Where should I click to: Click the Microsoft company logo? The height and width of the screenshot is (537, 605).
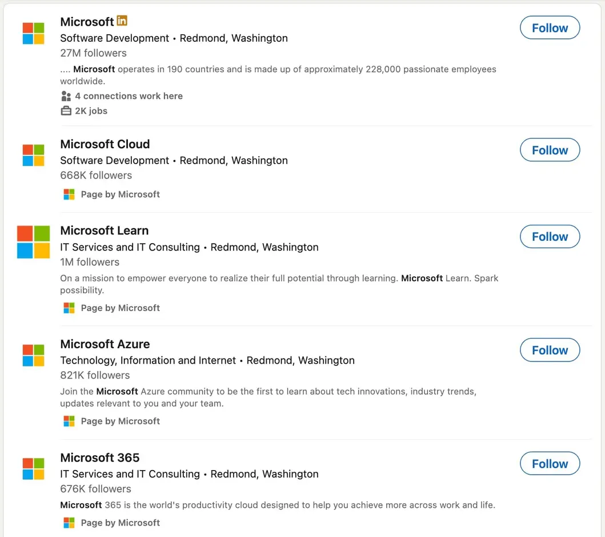(x=33, y=32)
